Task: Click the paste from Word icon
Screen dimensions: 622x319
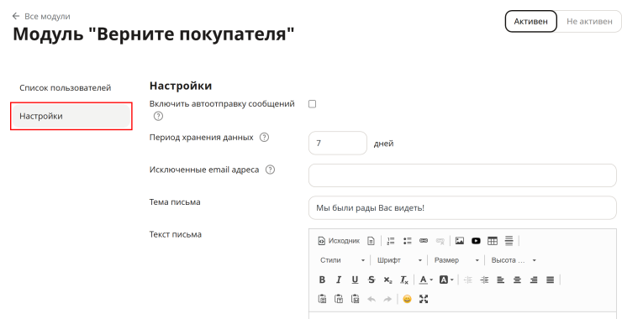Action: [355, 299]
